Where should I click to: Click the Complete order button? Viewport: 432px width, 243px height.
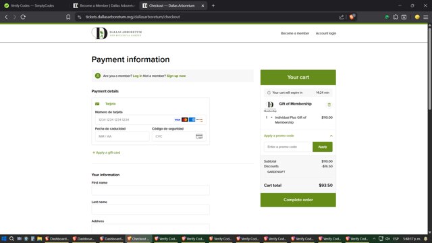point(298,200)
